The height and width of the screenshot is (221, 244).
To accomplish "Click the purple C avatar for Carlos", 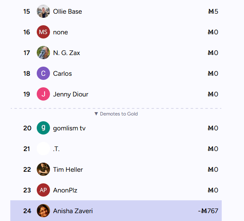I will (43, 73).
